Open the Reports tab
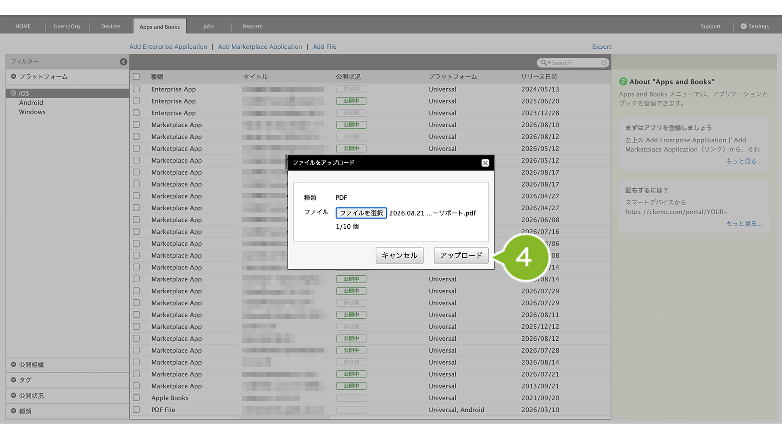The height and width of the screenshot is (439, 782). point(252,26)
